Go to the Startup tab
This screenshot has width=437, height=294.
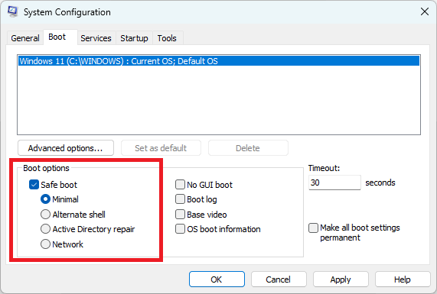134,38
